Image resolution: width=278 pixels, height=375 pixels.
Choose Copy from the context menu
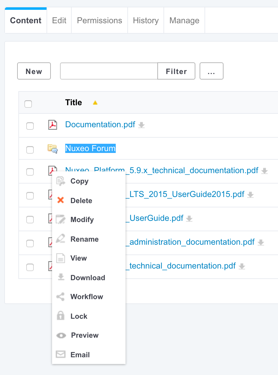(89, 181)
